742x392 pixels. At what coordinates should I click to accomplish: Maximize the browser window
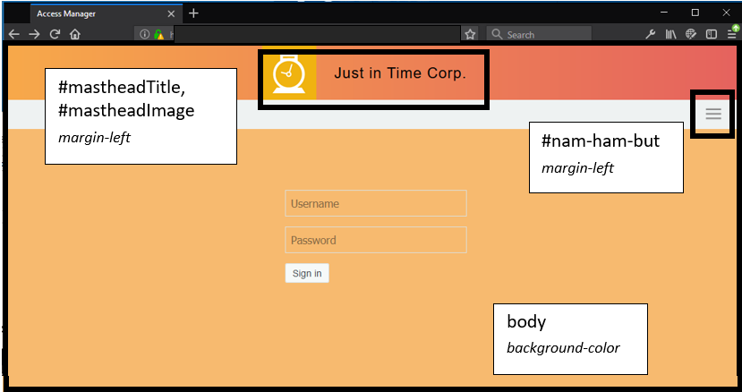pos(695,13)
